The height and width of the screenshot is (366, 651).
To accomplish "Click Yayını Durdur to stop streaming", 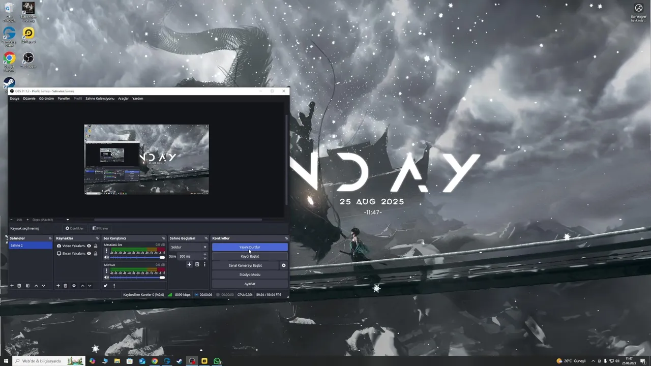I will [x=250, y=247].
